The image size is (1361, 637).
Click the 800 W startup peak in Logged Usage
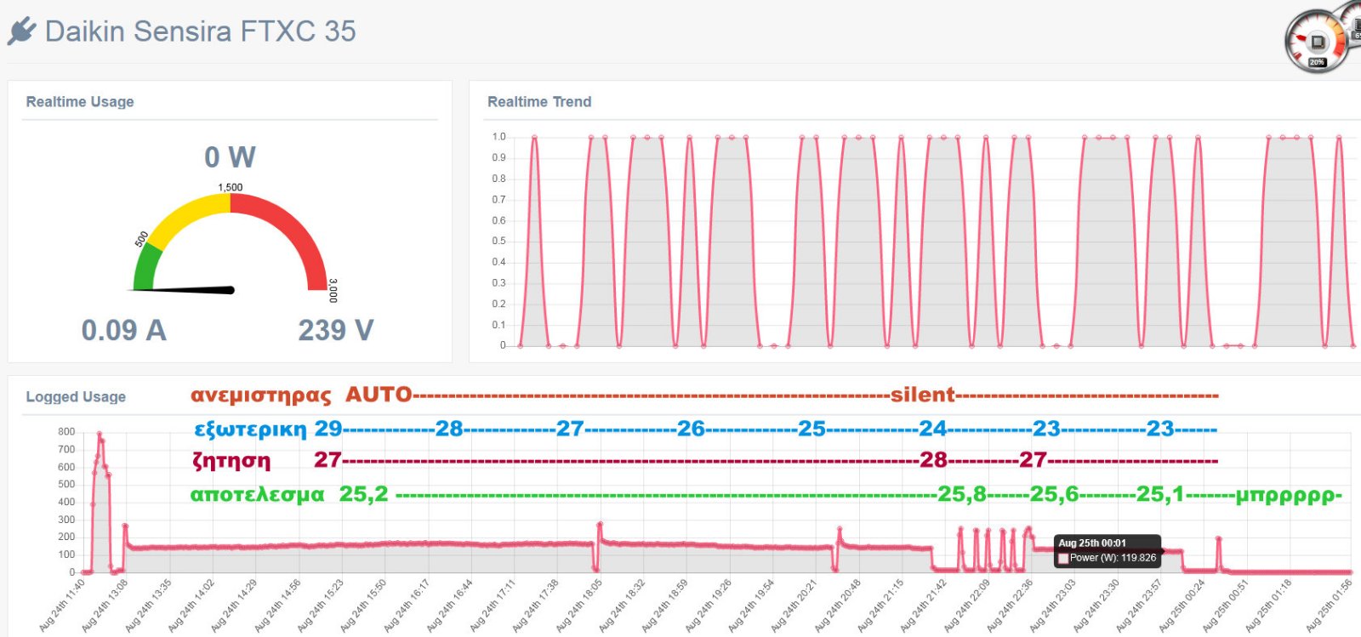click(100, 435)
